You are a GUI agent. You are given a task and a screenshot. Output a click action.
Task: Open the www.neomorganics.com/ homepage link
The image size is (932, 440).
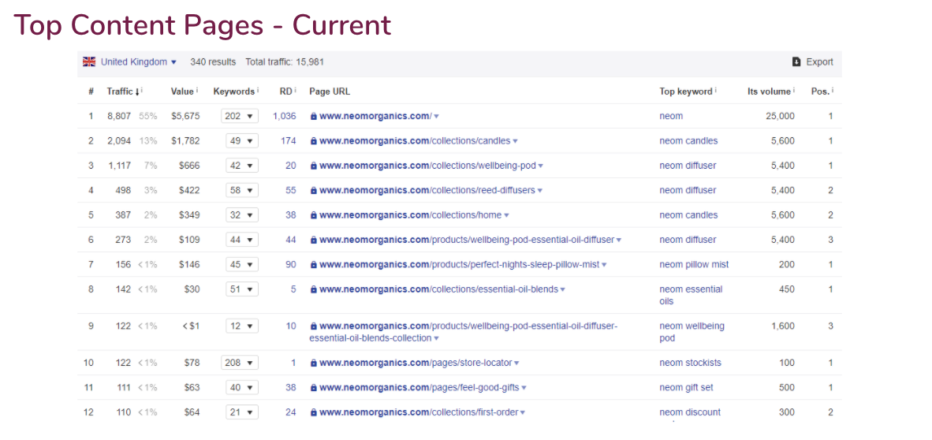coord(375,117)
